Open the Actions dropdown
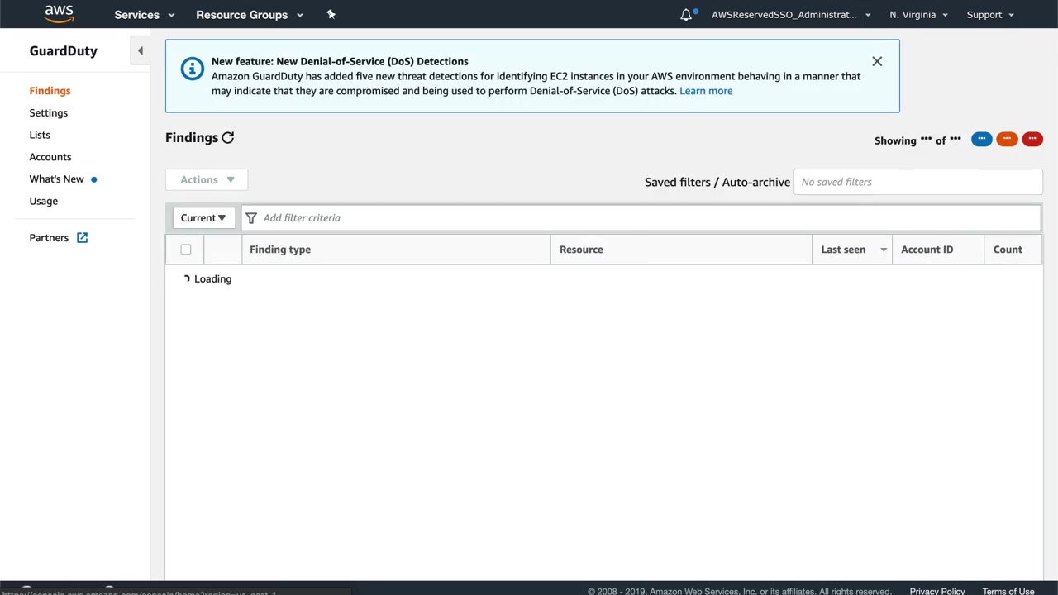 tap(207, 179)
